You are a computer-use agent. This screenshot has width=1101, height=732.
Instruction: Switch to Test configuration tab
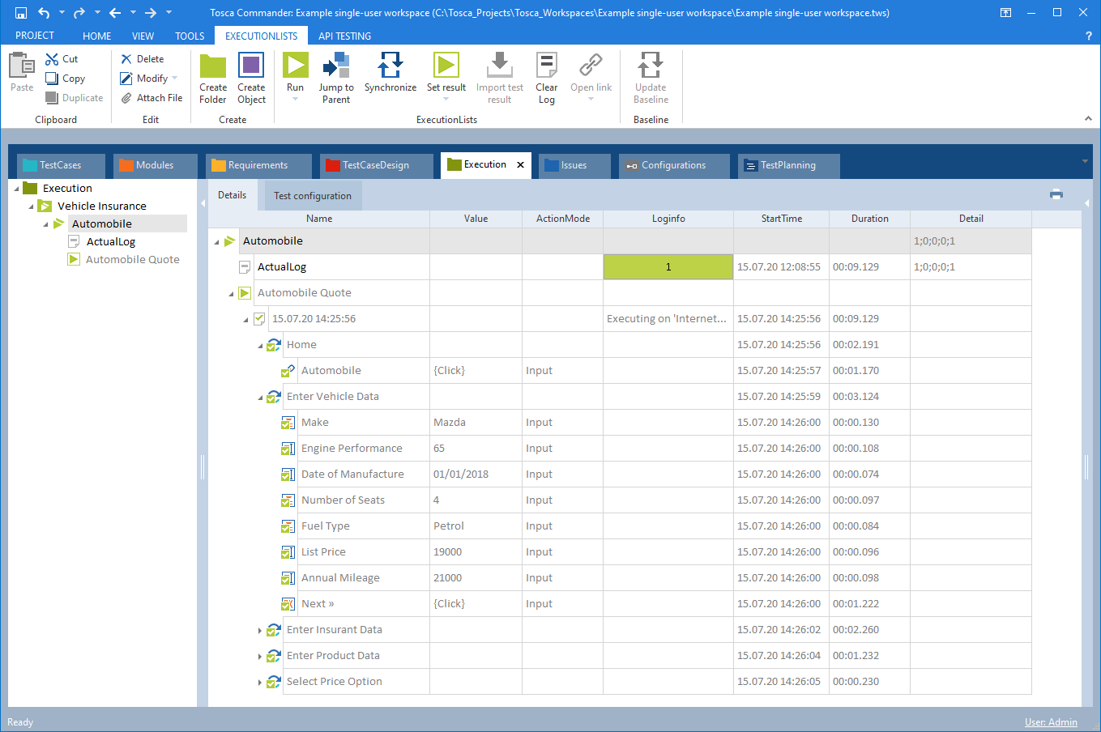(313, 196)
